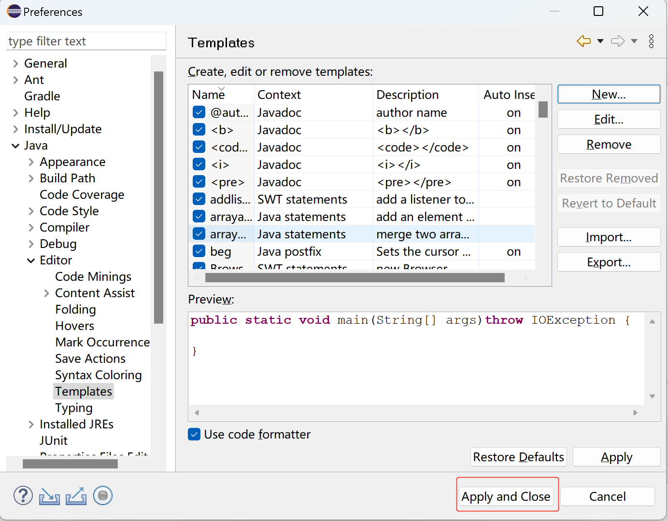Click the grey Forward arrow icon
Image resolution: width=668 pixels, height=521 pixels.
point(618,41)
